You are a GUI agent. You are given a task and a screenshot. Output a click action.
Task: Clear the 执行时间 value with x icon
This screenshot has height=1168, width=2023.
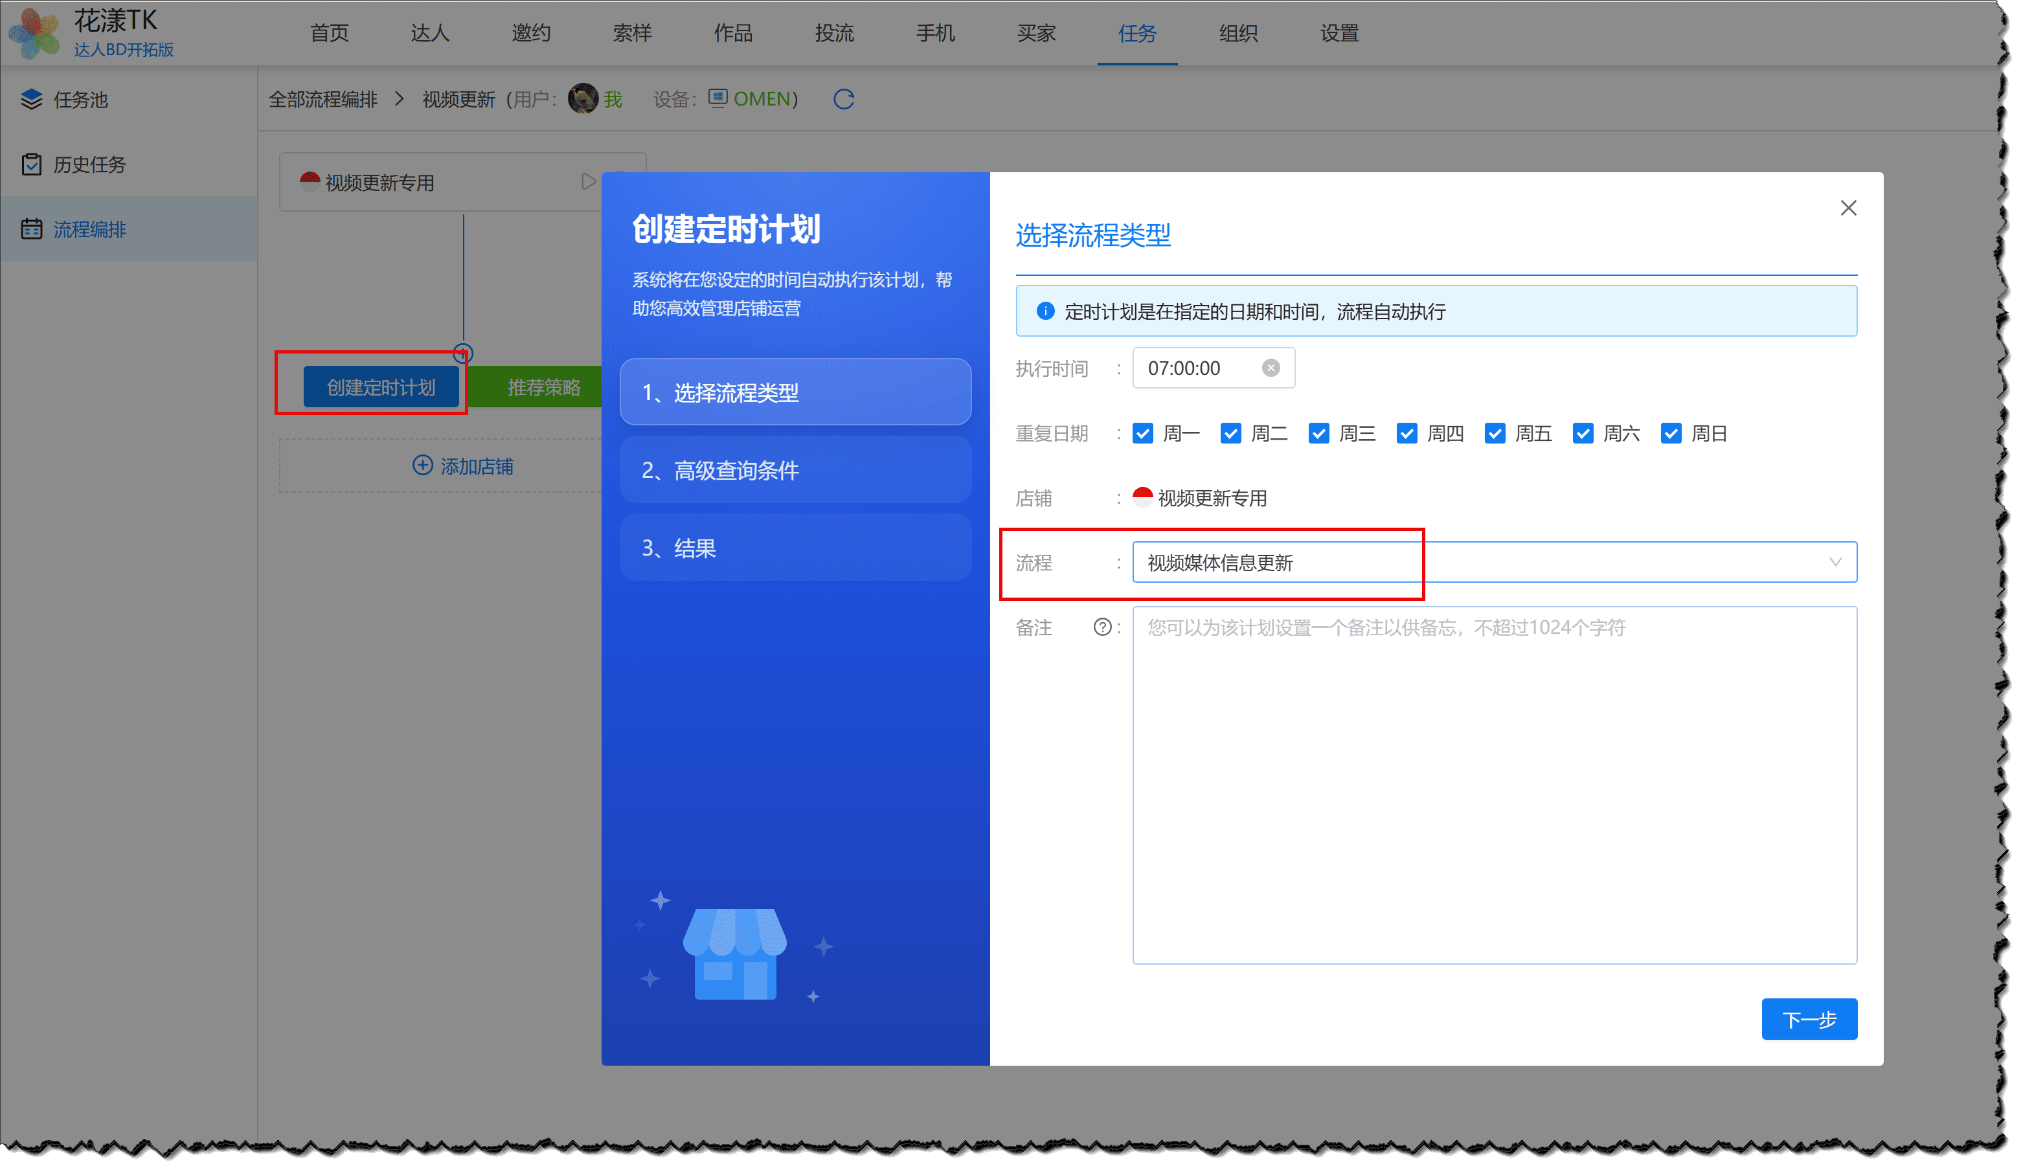1271,367
